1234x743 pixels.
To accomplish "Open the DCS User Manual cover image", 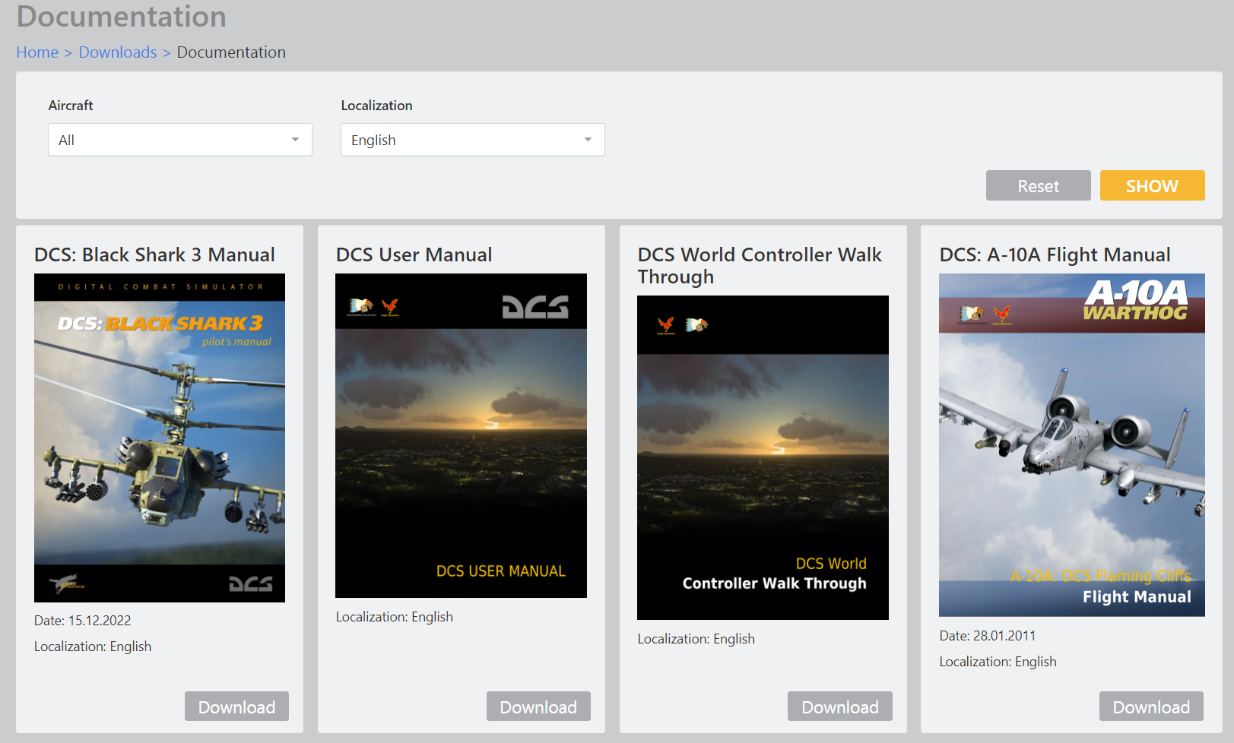I will click(462, 435).
